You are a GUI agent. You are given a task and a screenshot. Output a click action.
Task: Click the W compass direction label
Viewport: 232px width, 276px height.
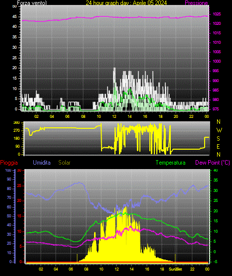pyautogui.click(x=219, y=130)
